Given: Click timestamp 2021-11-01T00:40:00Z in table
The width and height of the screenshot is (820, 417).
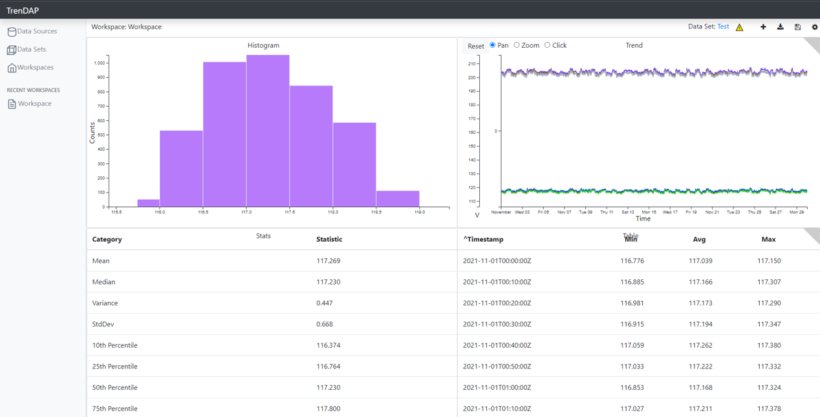Looking at the screenshot, I should tap(497, 345).
